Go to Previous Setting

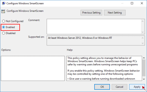[91, 13]
